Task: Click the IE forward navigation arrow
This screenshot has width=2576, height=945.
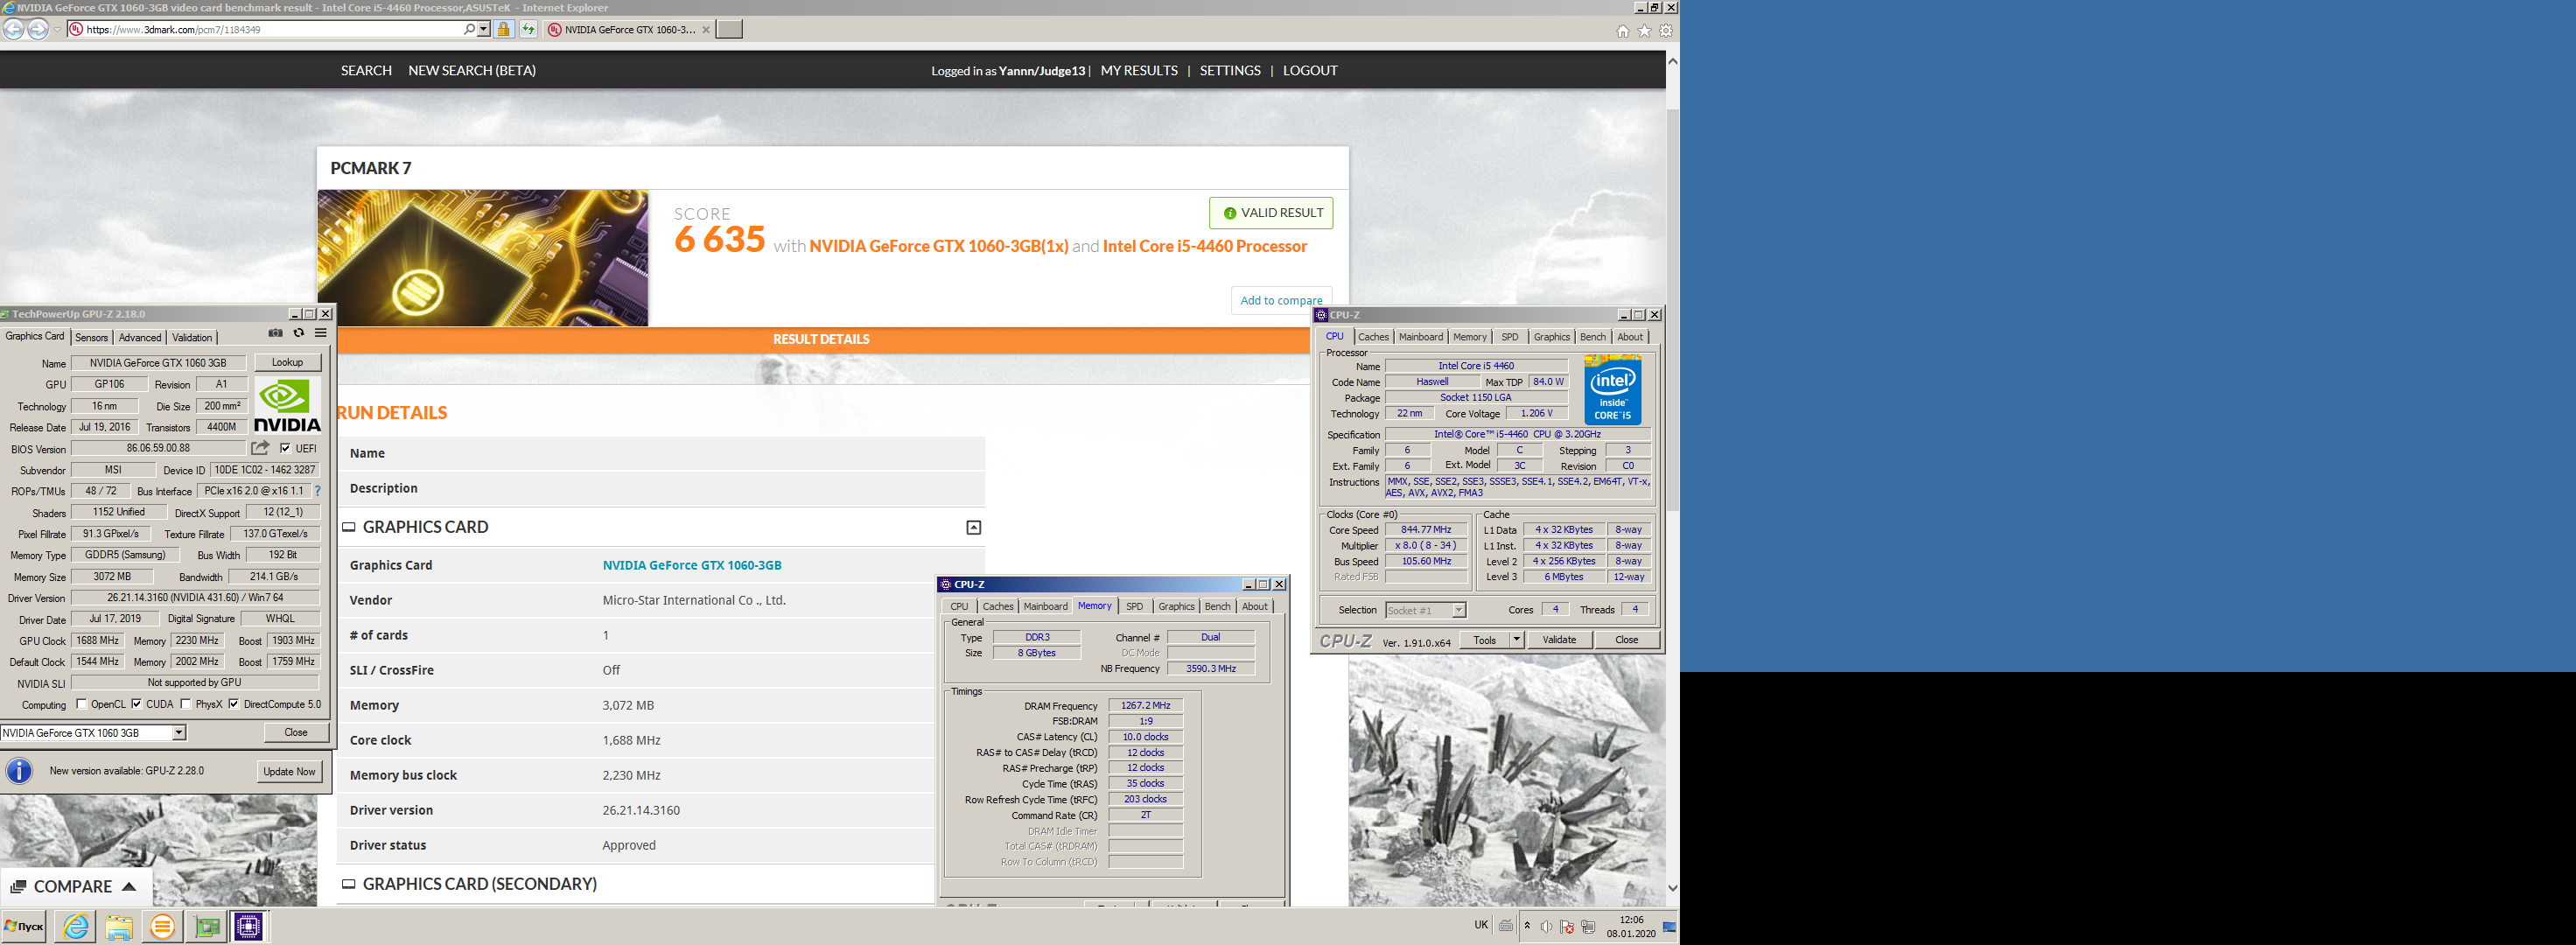Action: [38, 29]
